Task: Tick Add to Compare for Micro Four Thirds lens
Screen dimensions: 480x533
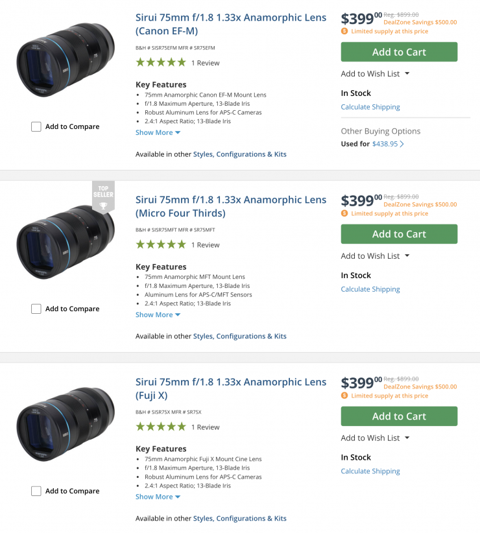Action: (36, 309)
